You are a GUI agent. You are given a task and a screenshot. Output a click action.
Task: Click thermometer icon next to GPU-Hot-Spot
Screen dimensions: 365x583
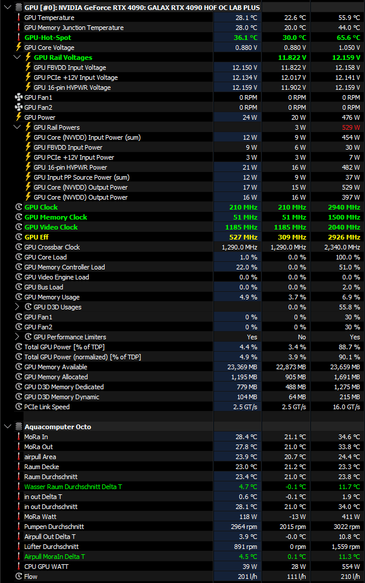coord(19,38)
